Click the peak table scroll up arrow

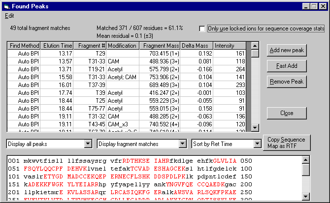click(x=255, y=46)
